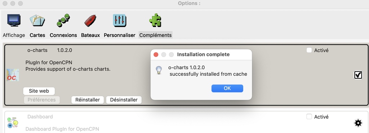Toggle the large checked box beside o-charts
369x133 pixels.
(x=358, y=75)
